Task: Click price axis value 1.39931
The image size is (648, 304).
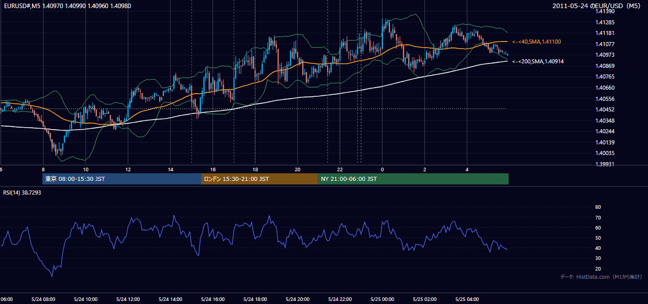Action: pos(605,164)
